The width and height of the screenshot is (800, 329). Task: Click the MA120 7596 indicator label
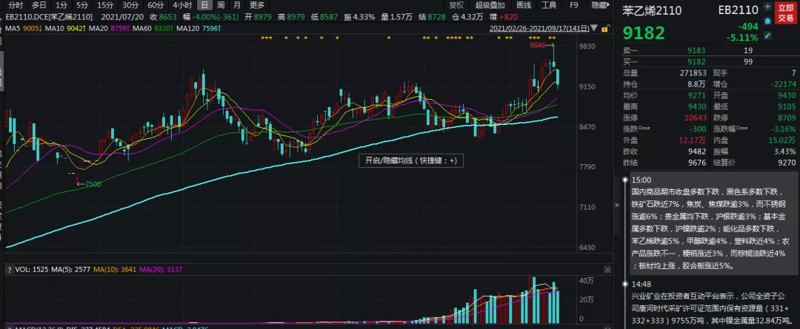tap(198, 29)
